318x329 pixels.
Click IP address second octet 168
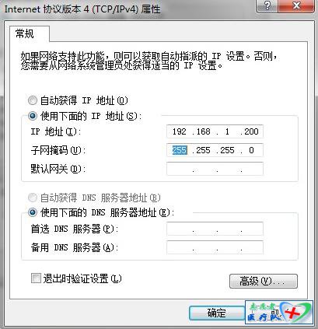coord(203,131)
